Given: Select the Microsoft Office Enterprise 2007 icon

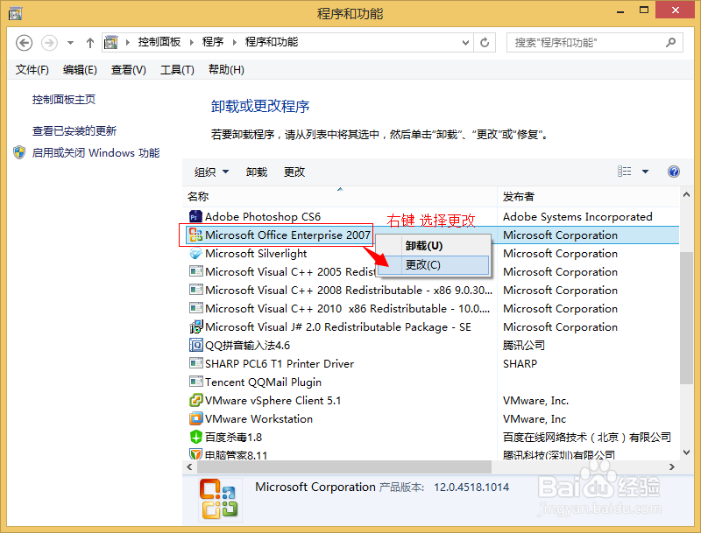Looking at the screenshot, I should coord(195,235).
